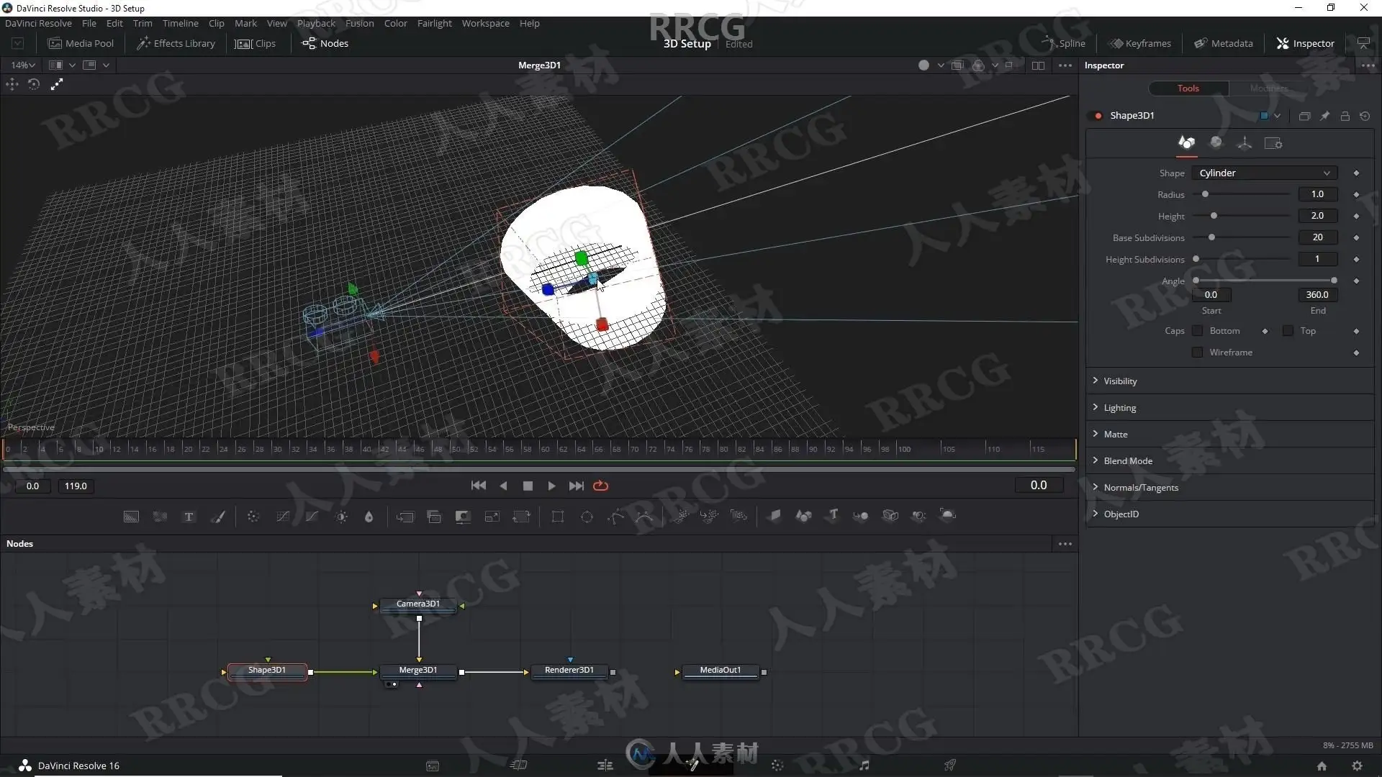The width and height of the screenshot is (1382, 777).
Task: Toggle loop playback
Action: click(600, 486)
